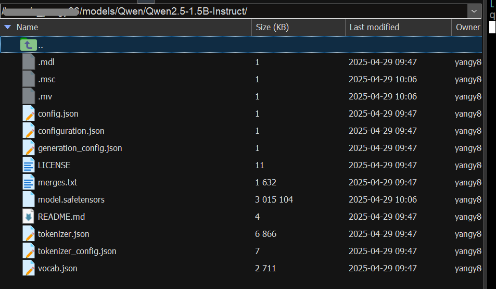The width and height of the screenshot is (496, 289).
Task: Click modified date of .msc file
Action: point(383,79)
